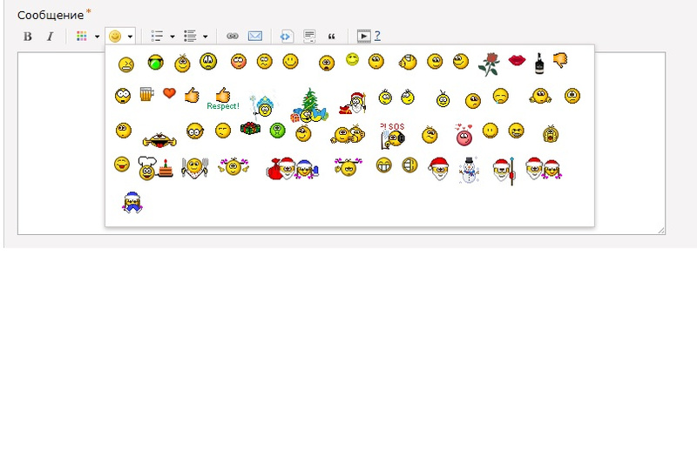Viewport: 697px width, 464px height.
Task: Insert the two whispering smileys emoticon
Action: 348,134
